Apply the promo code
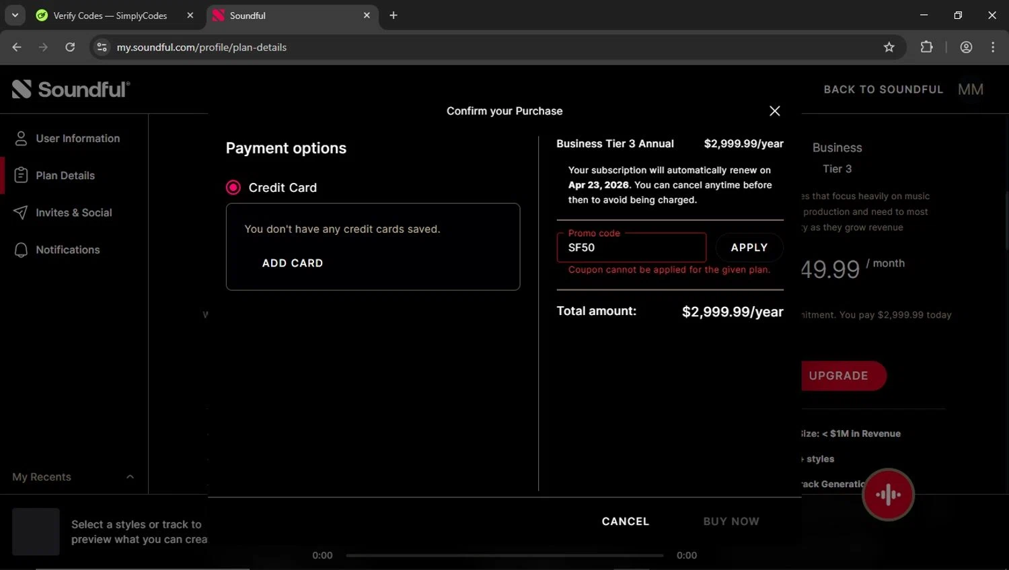Viewport: 1009px width, 570px height. tap(749, 248)
